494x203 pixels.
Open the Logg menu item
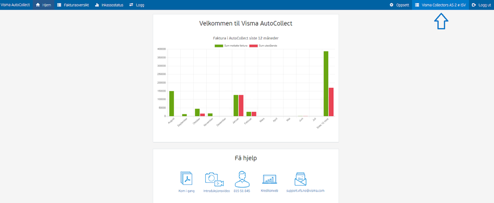(137, 5)
